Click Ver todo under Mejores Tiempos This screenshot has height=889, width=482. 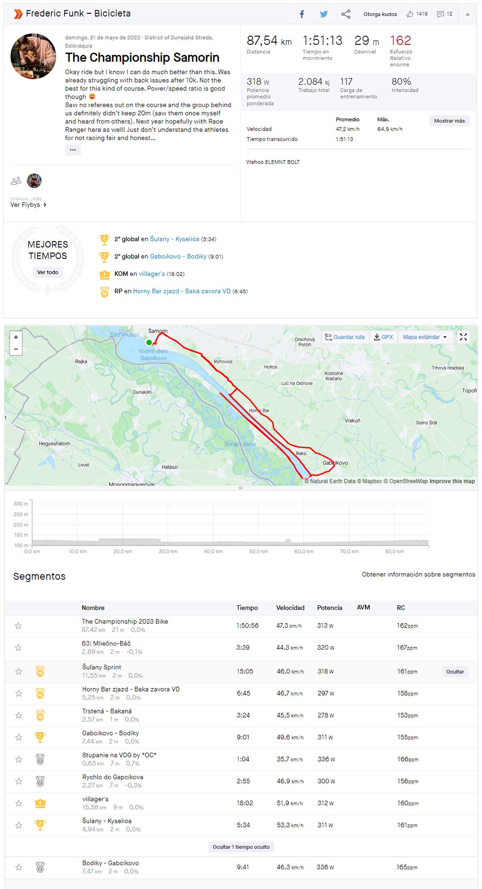(x=47, y=272)
